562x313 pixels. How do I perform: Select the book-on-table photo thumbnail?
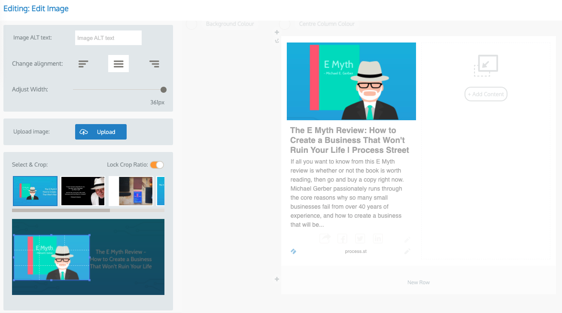(131, 191)
